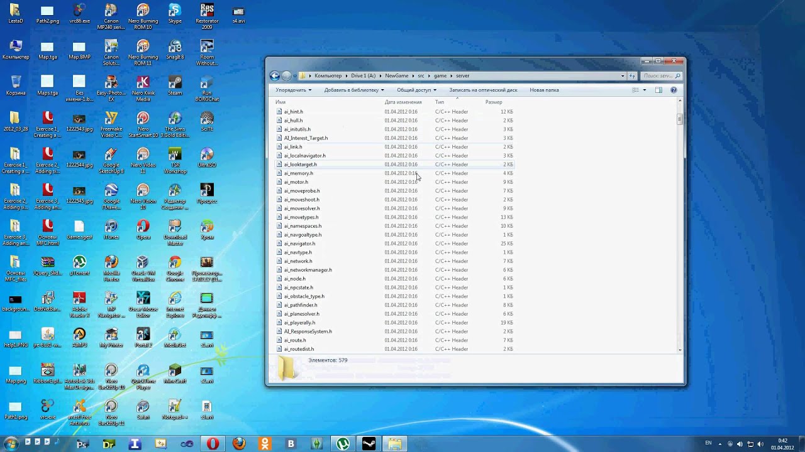Open the recent pages dropdown near back arrow
Screen dimensions: 805x452
click(x=296, y=76)
